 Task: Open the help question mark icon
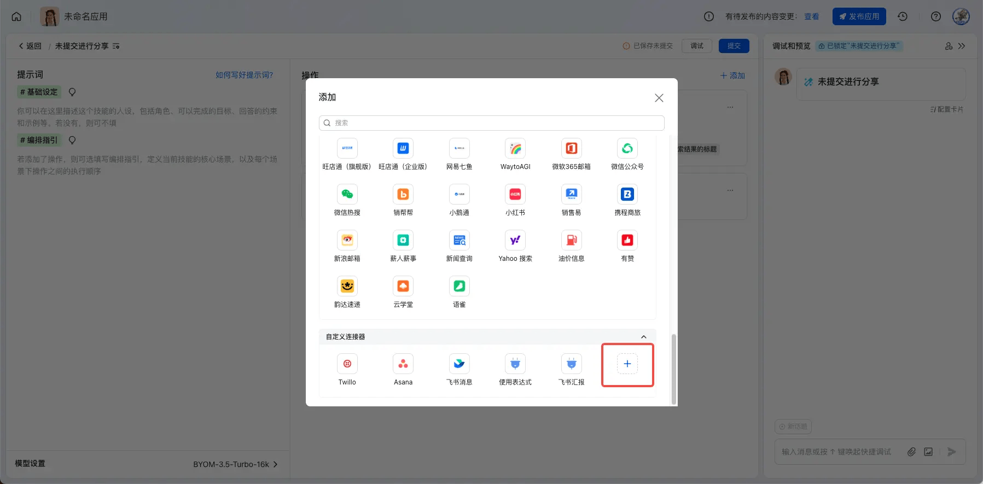[936, 16]
